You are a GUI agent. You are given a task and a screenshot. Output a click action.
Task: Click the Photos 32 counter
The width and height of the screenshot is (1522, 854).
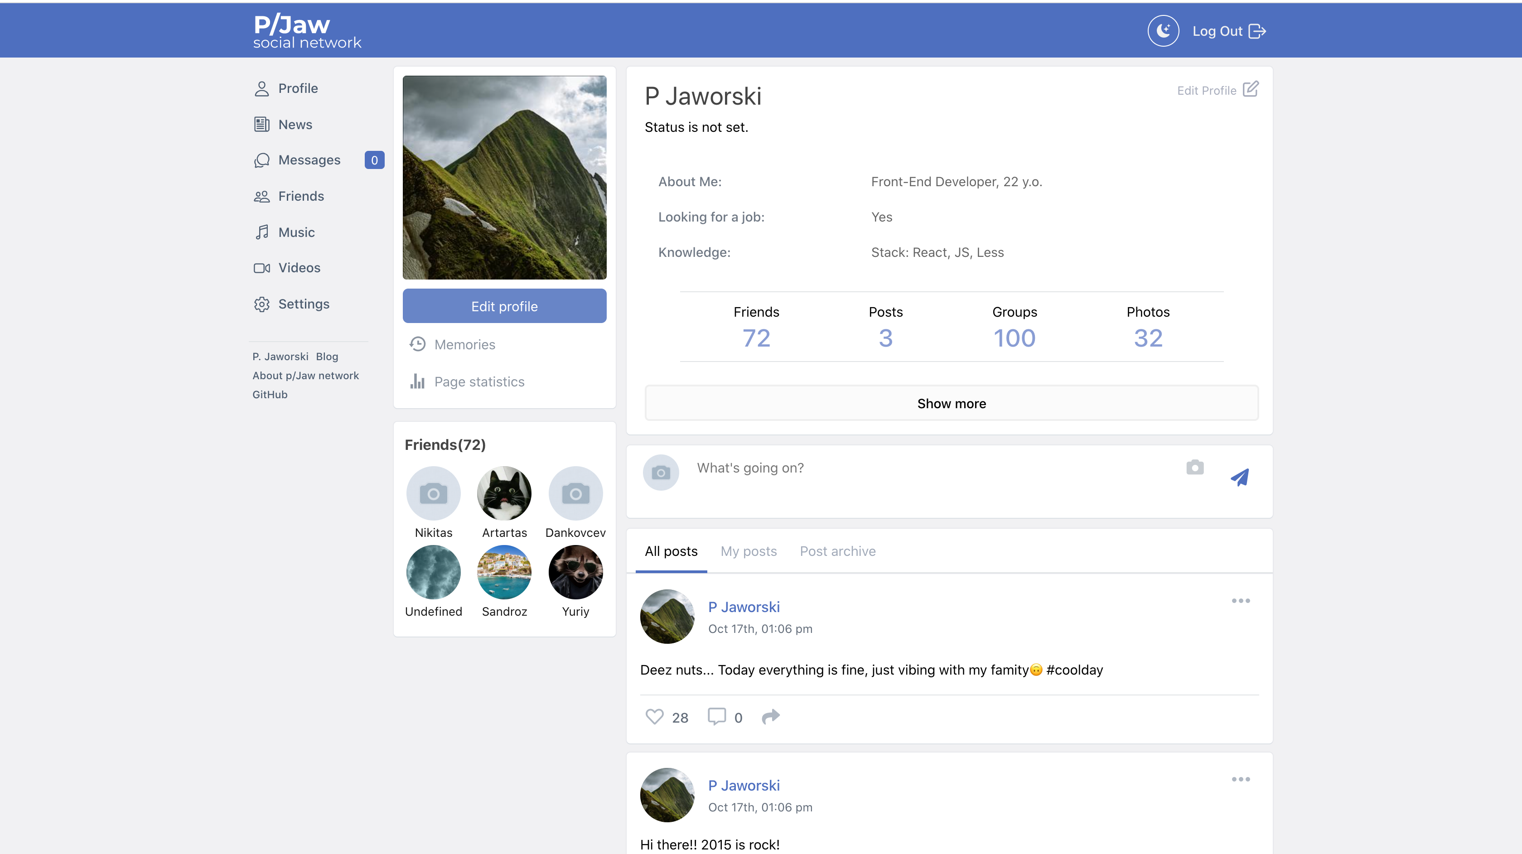coord(1147,328)
